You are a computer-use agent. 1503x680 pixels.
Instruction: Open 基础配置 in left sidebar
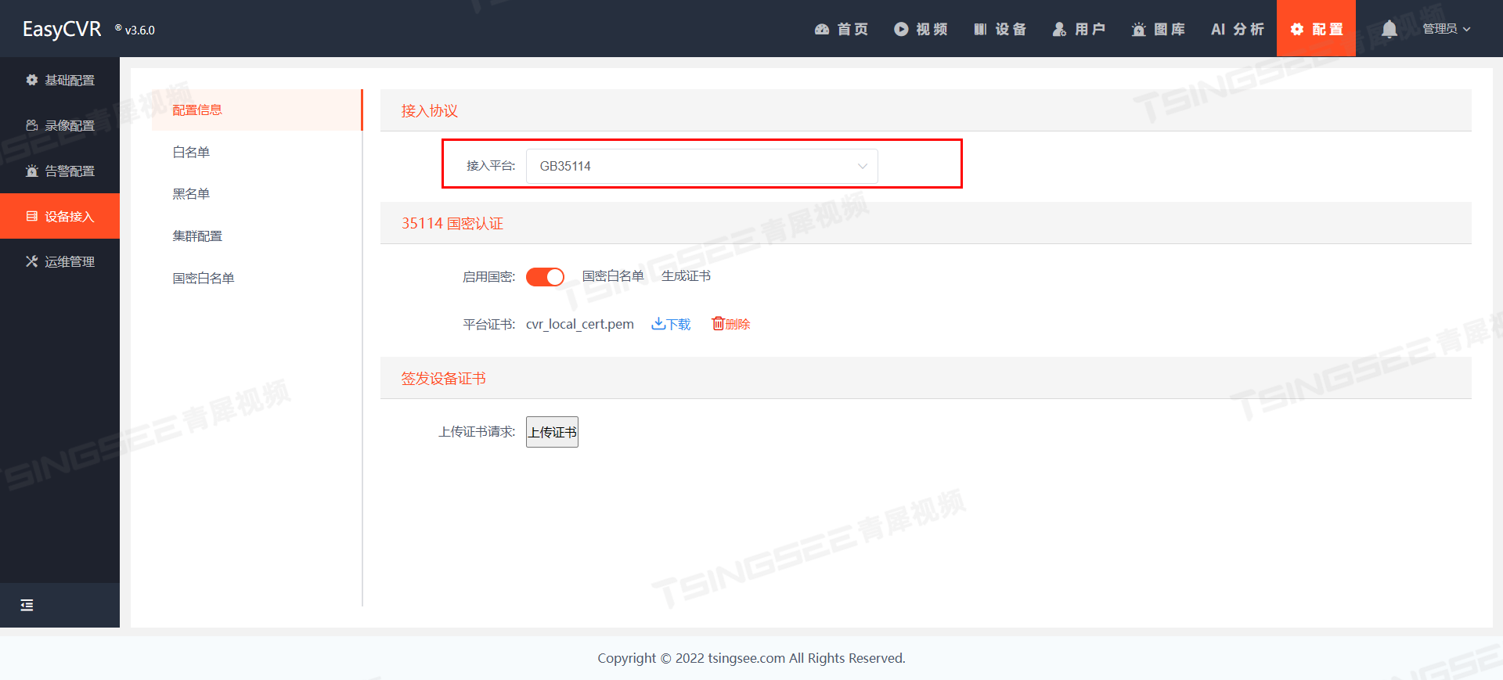[x=59, y=80]
